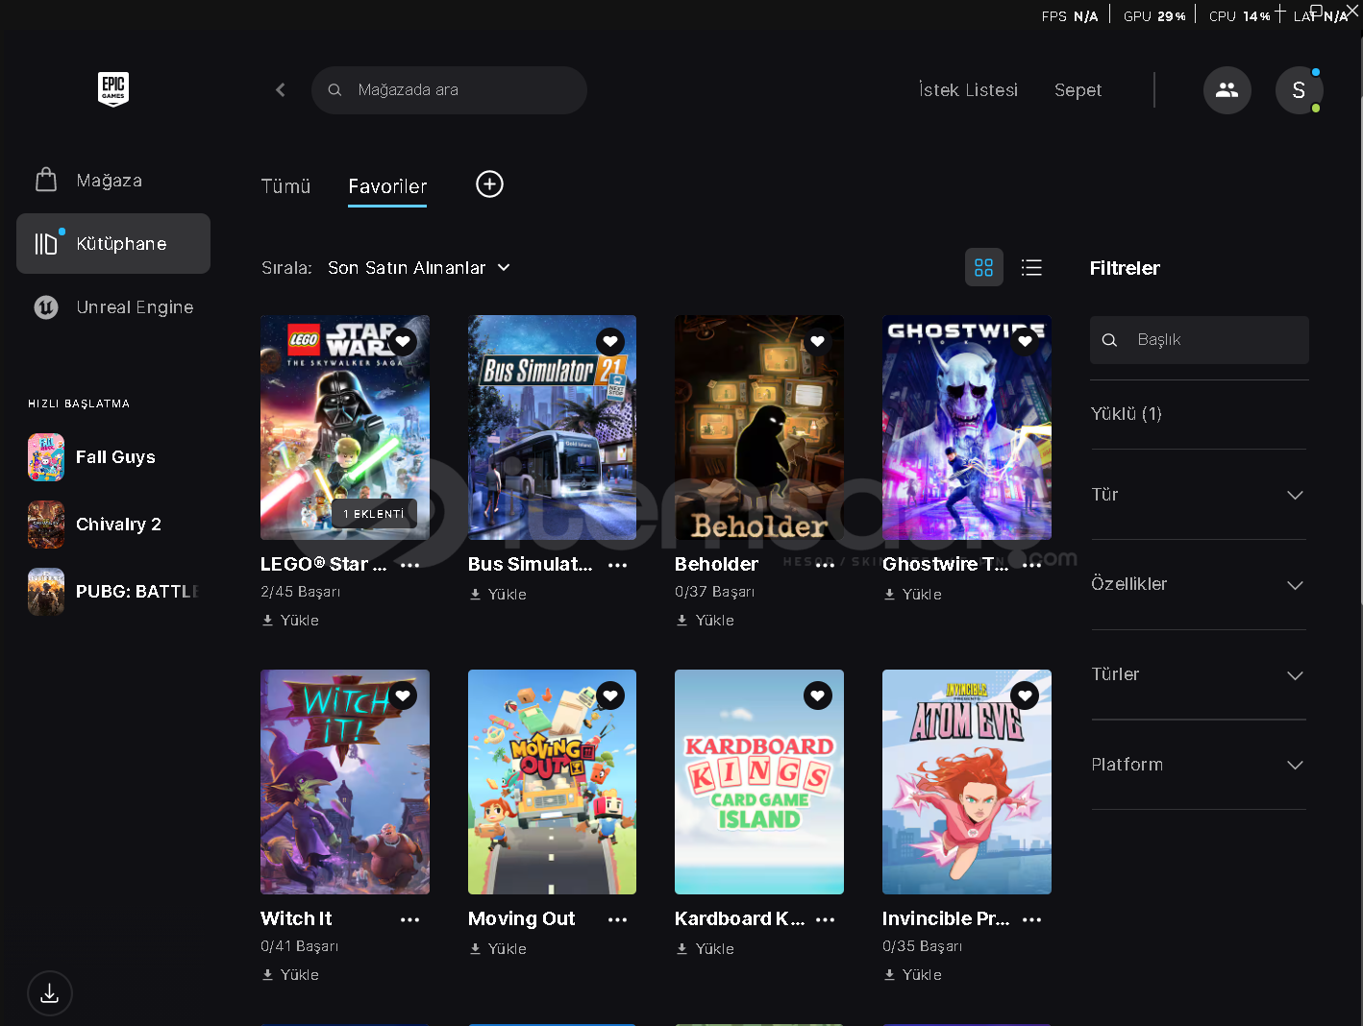Click the 1 EKLENTİ badge on LEGO

[x=374, y=514]
